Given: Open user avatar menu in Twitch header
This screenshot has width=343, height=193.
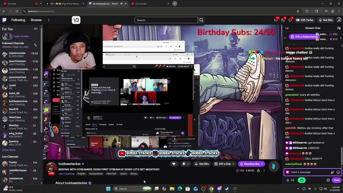Looking at the screenshot, I should point(339,20).
